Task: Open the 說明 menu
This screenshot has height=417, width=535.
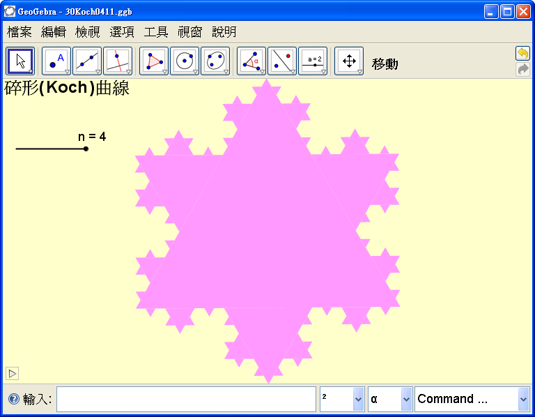Action: coord(224,32)
